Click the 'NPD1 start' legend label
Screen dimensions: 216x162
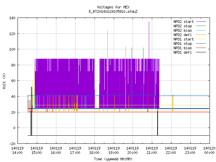184,39
